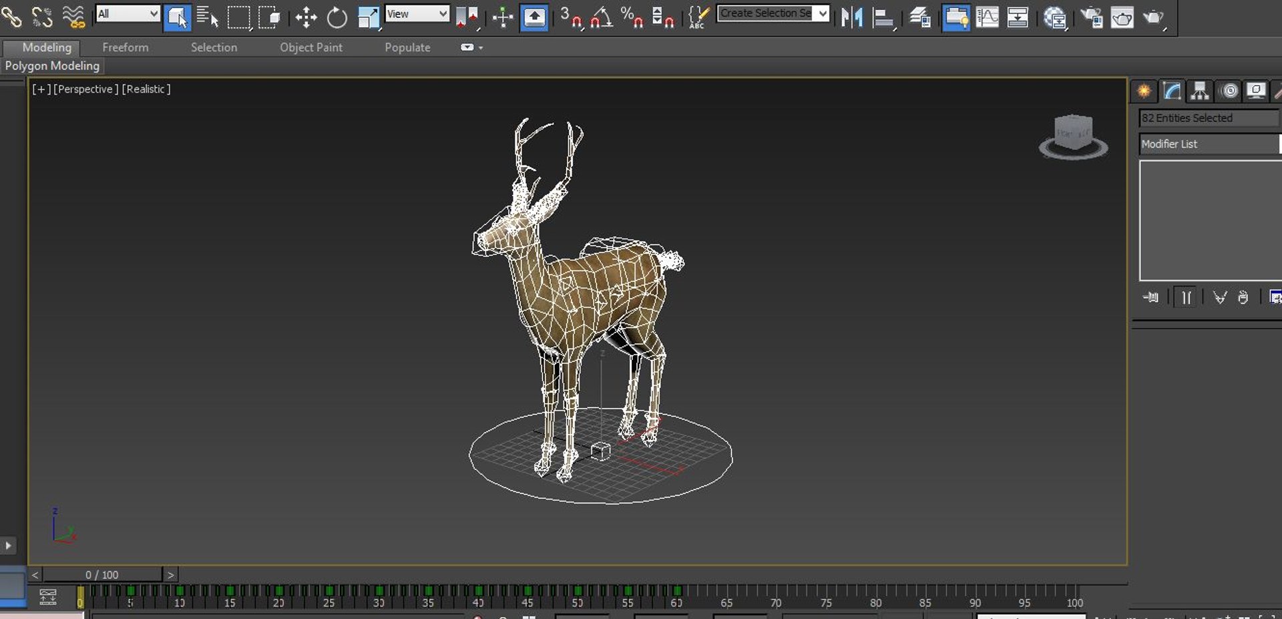Open the Schematic View icon
Screen dimensions: 1282x619
click(x=1018, y=17)
